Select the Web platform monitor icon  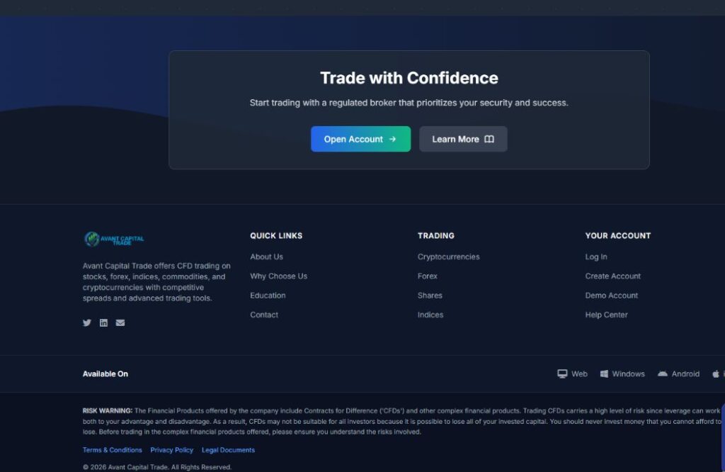[562, 373]
